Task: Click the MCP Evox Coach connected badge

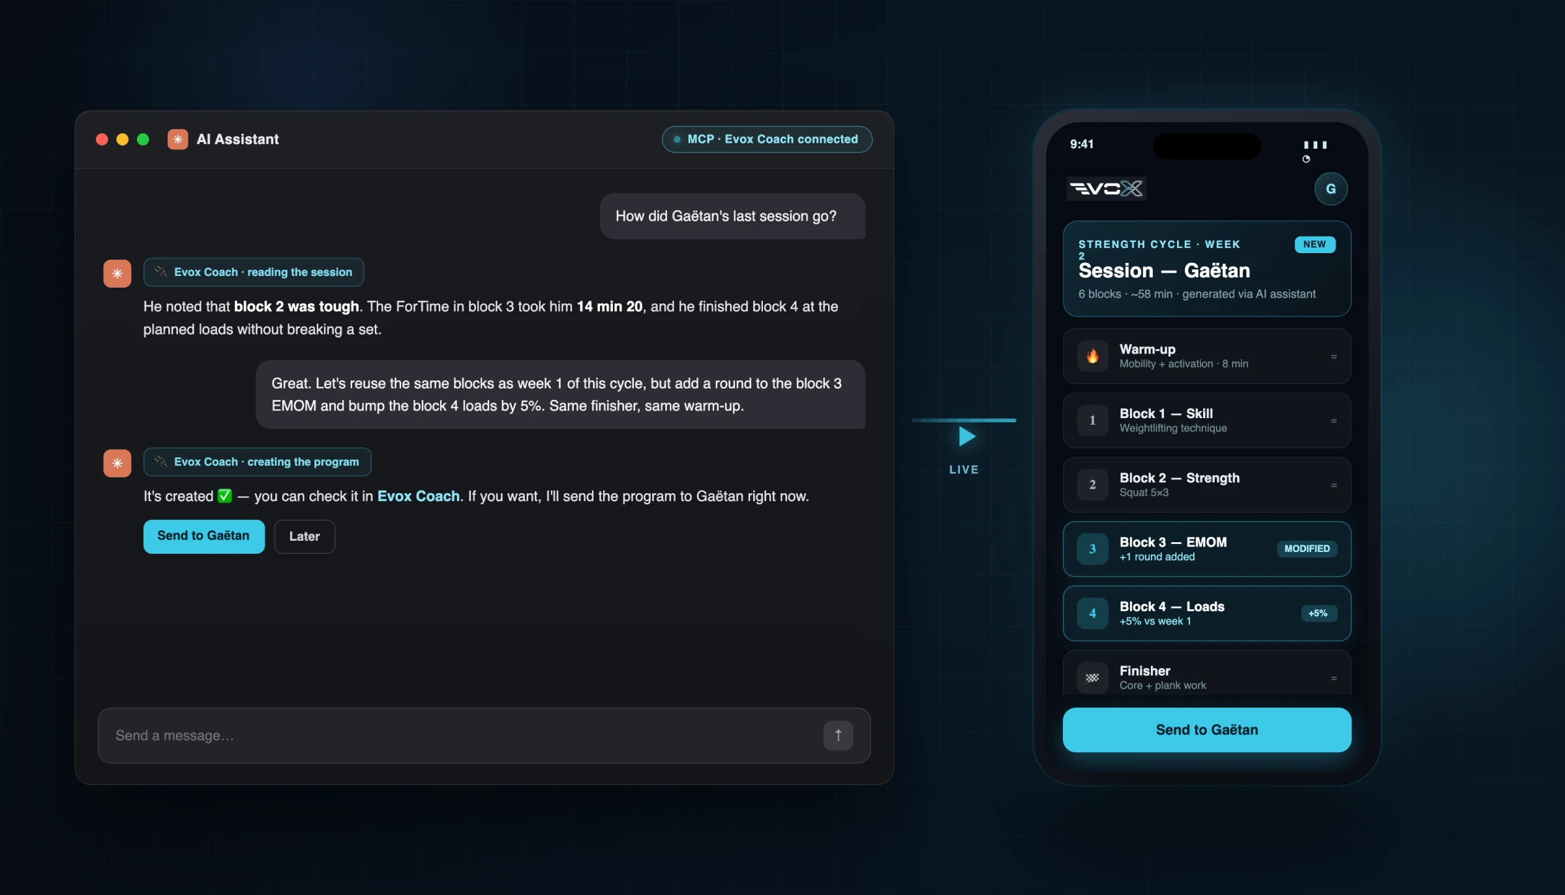Action: [x=767, y=139]
